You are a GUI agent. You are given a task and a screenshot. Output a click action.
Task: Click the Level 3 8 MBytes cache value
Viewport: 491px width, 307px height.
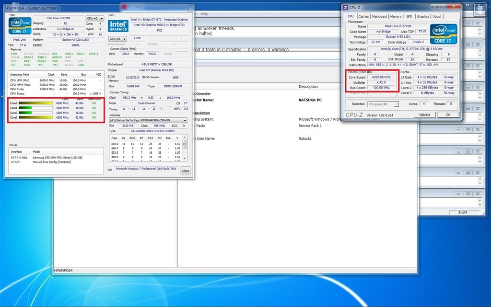427,93
